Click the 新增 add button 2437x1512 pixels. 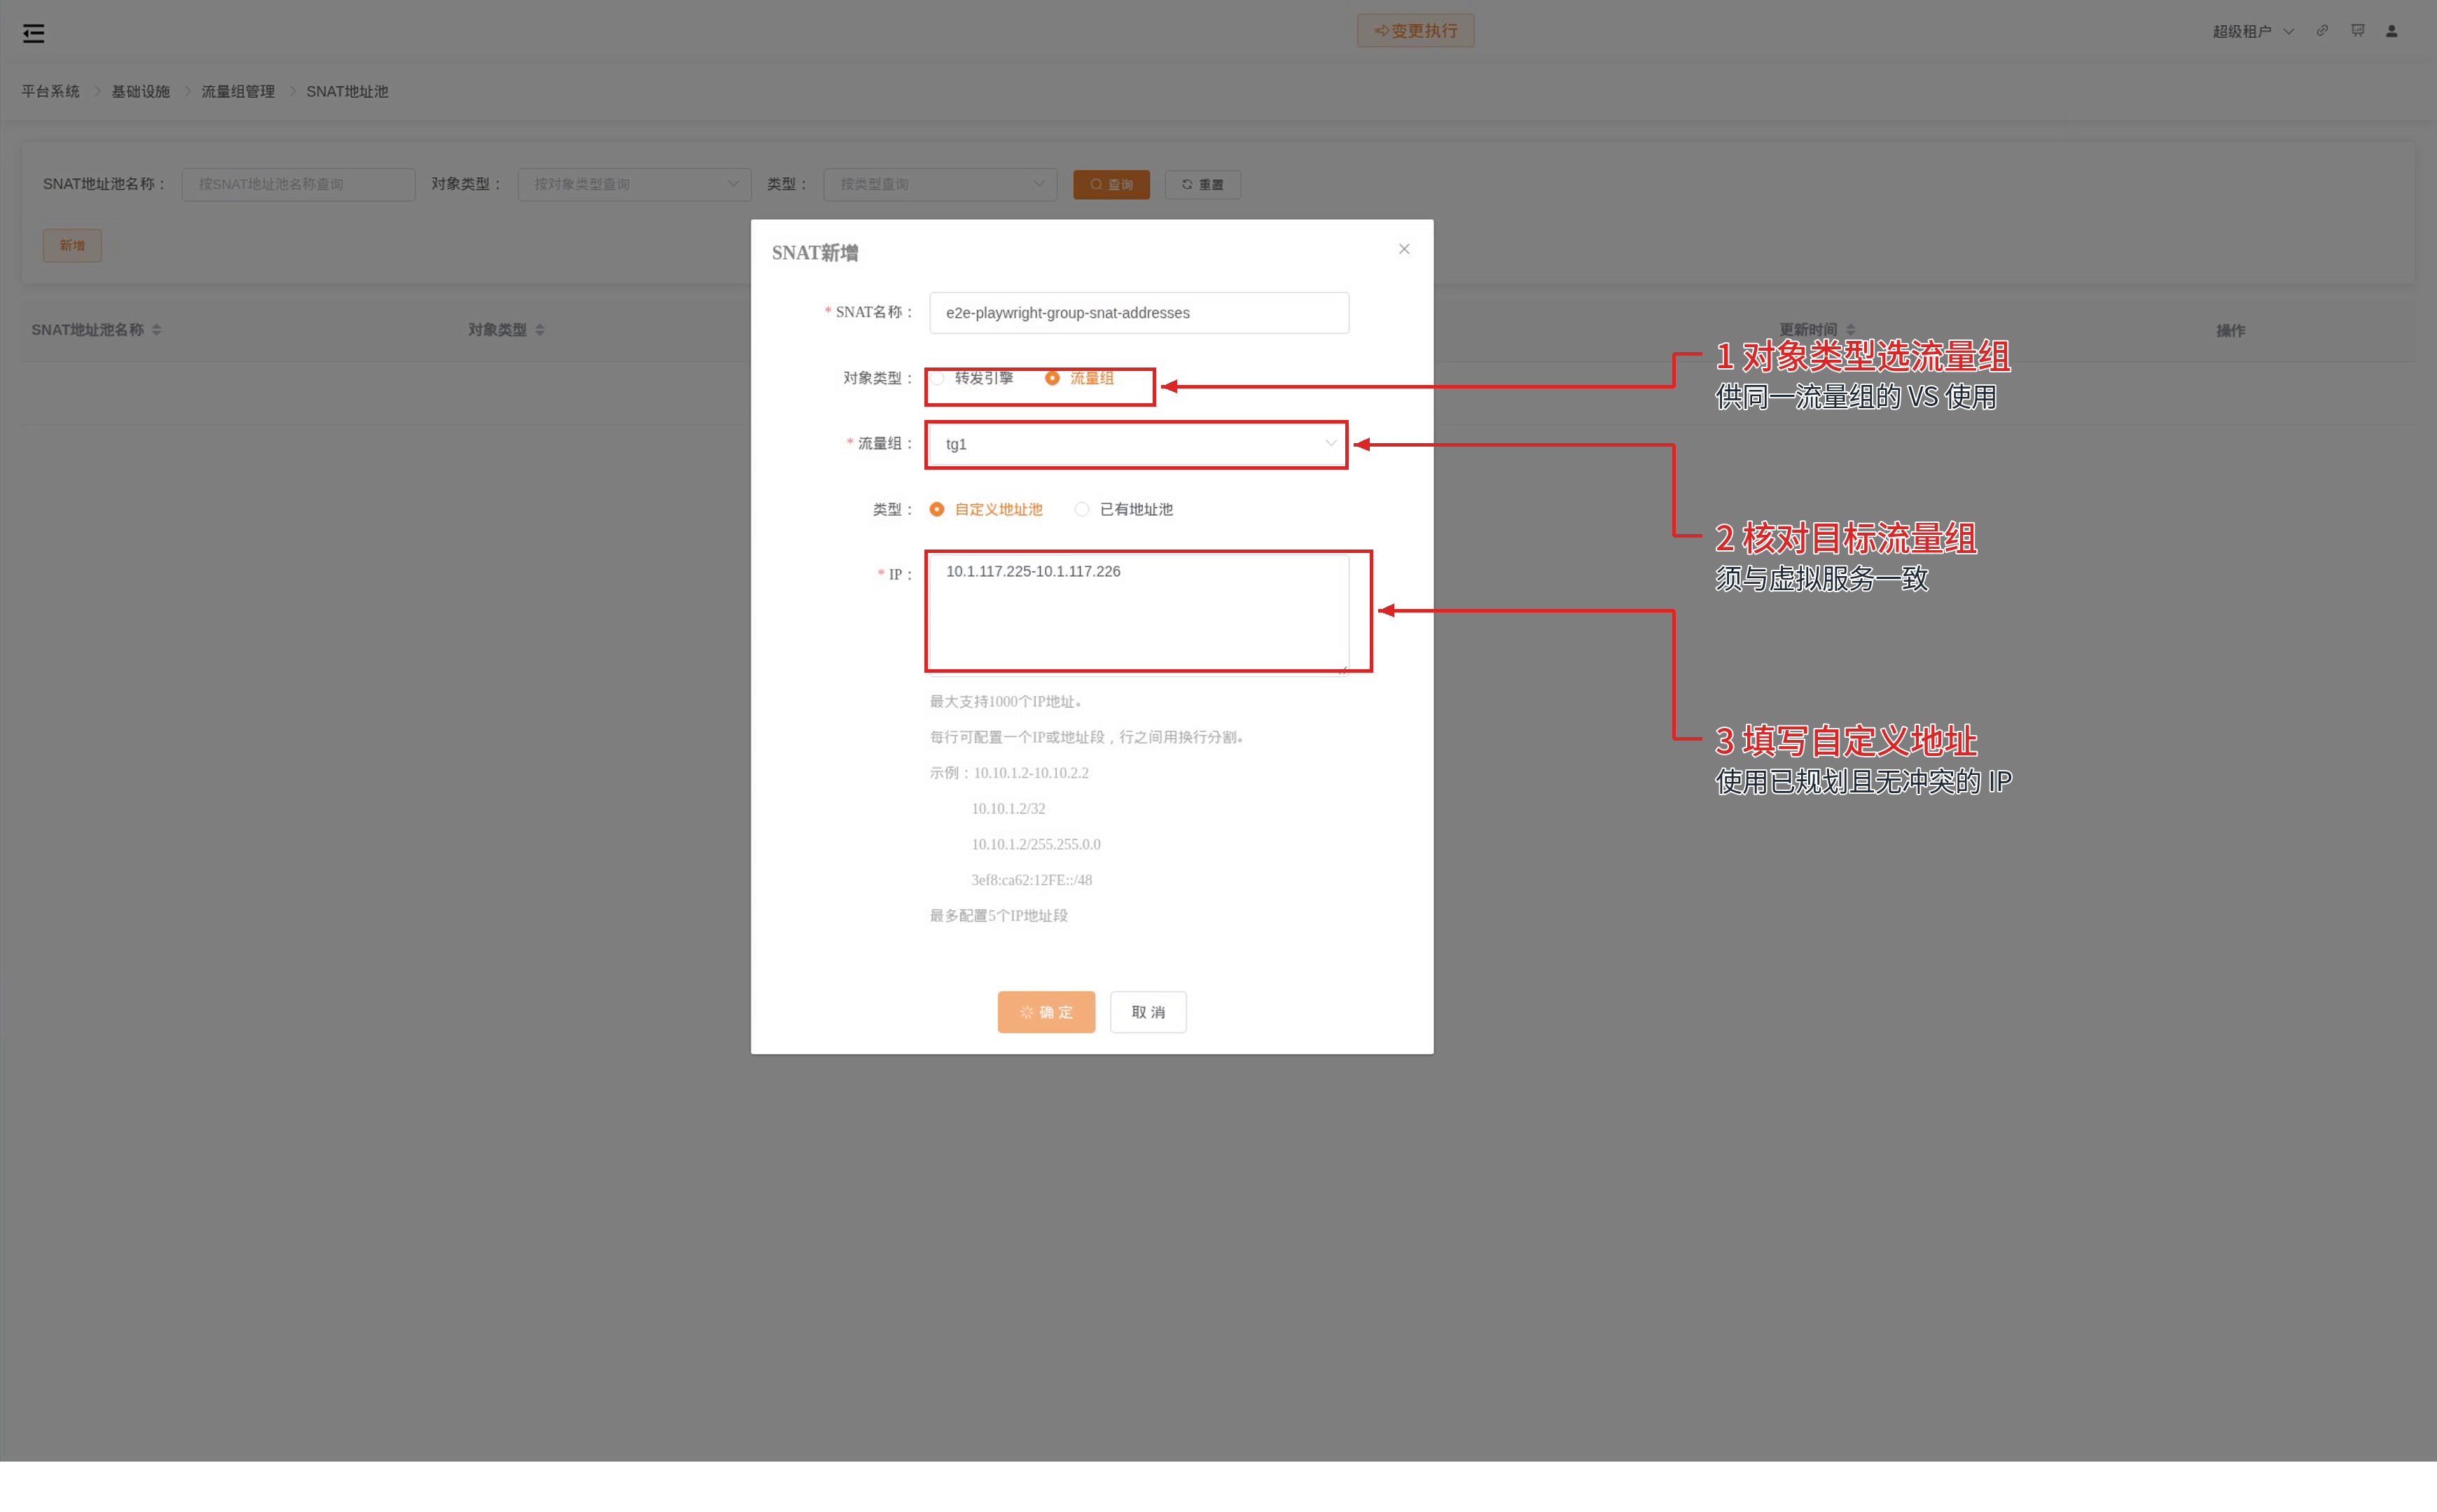[72, 245]
